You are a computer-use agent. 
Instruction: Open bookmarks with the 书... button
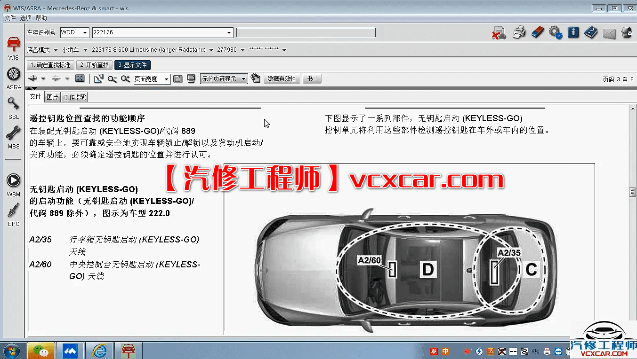coord(312,78)
